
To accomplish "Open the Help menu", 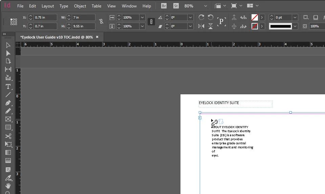I will (x=147, y=6).
